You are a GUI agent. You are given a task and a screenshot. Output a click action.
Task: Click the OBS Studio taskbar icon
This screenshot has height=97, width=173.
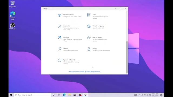(80, 95)
